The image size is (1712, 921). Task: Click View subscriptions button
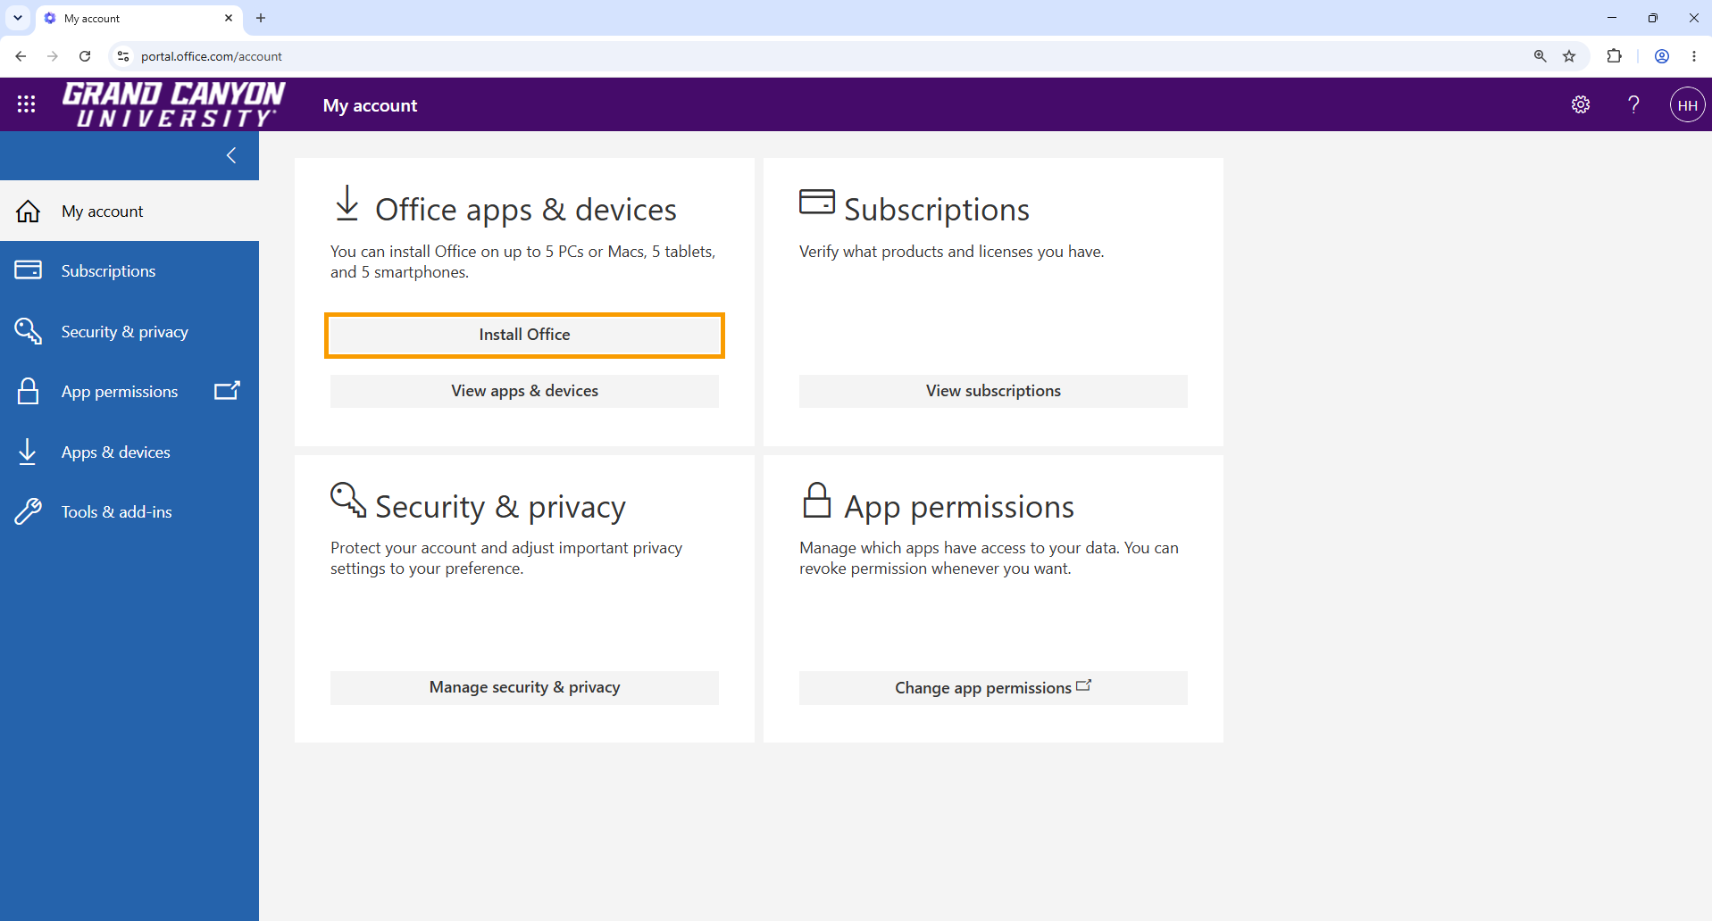coord(993,391)
